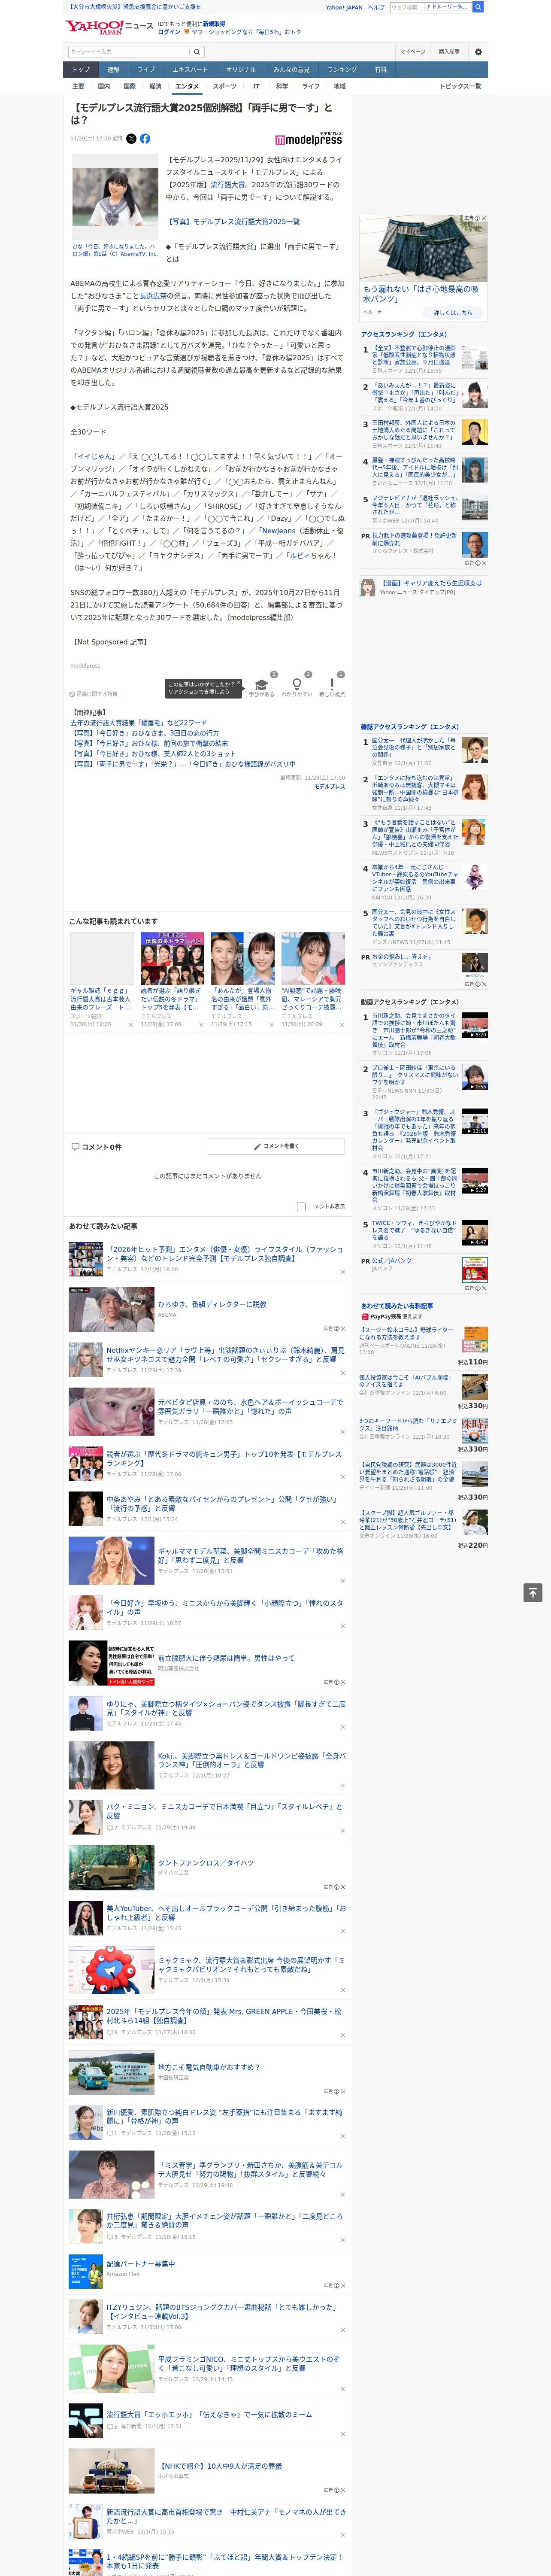Click the モデルプレス source link below article
551x2576 pixels.
pos(330,786)
